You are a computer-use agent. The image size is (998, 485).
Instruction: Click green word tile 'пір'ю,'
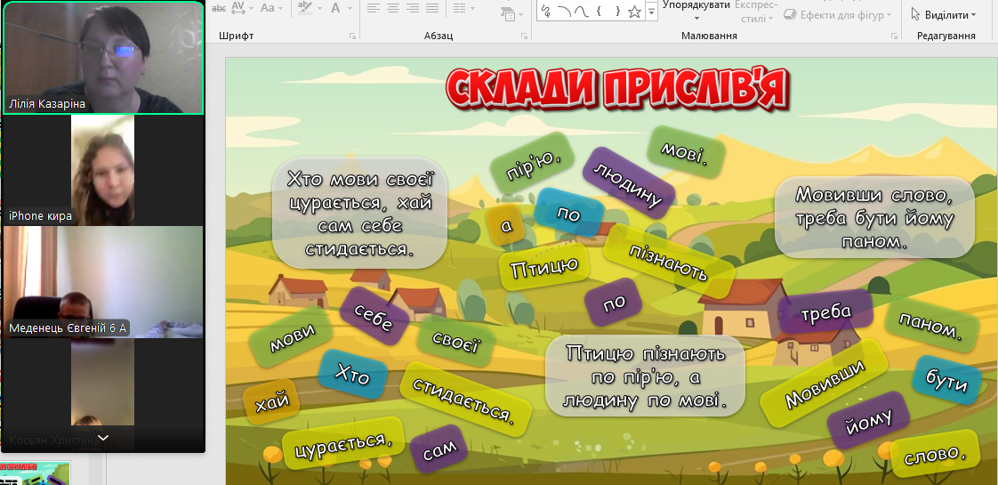pyautogui.click(x=533, y=163)
